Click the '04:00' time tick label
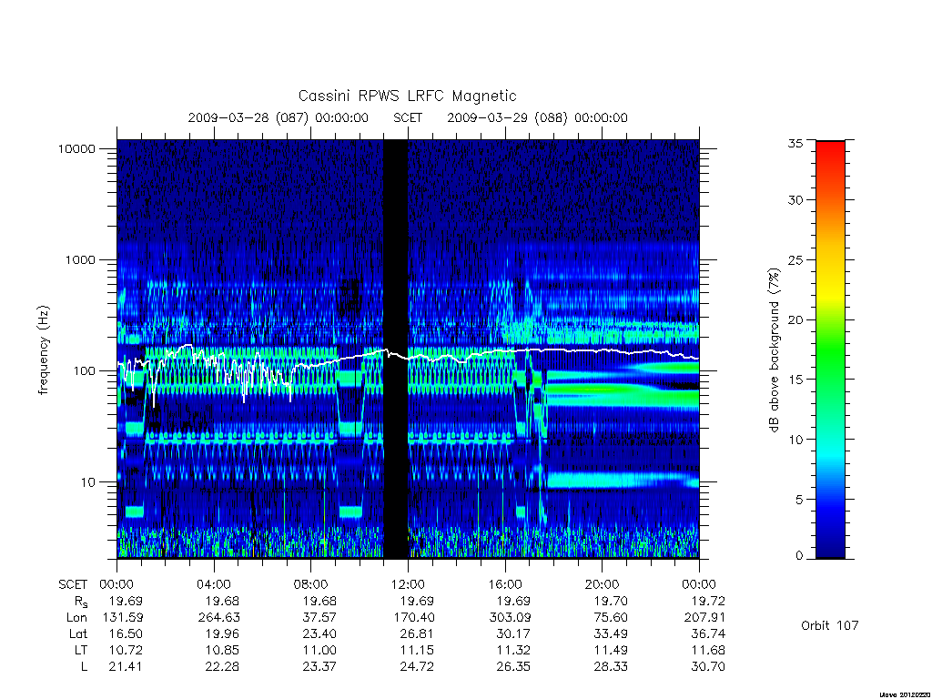Image resolution: width=932 pixels, height=699 pixels. click(x=214, y=584)
